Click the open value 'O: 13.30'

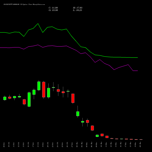(x=53, y=10)
